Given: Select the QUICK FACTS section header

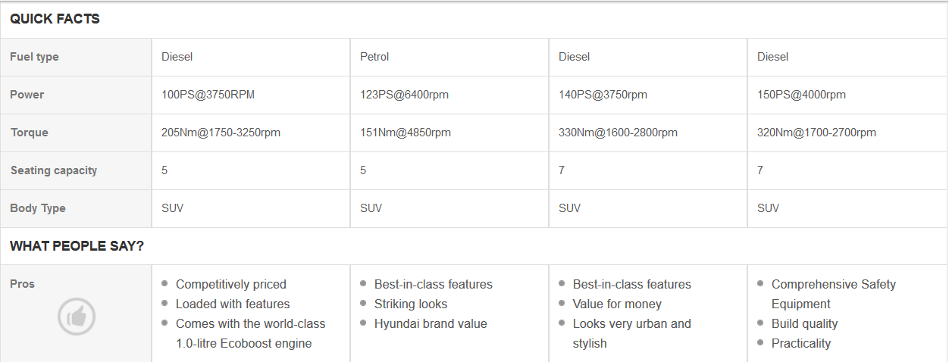Looking at the screenshot, I should [55, 19].
